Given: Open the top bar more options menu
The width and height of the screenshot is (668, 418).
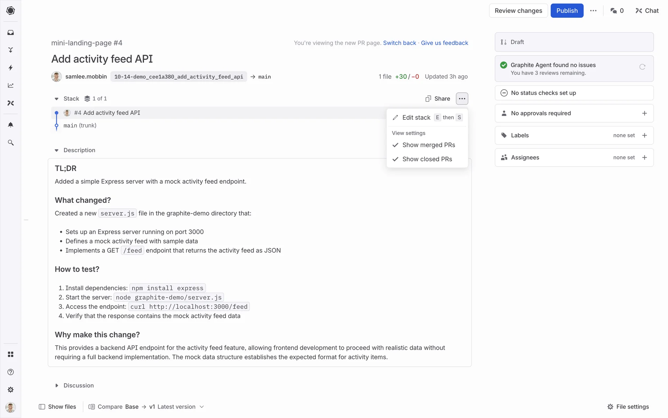Looking at the screenshot, I should [593, 11].
